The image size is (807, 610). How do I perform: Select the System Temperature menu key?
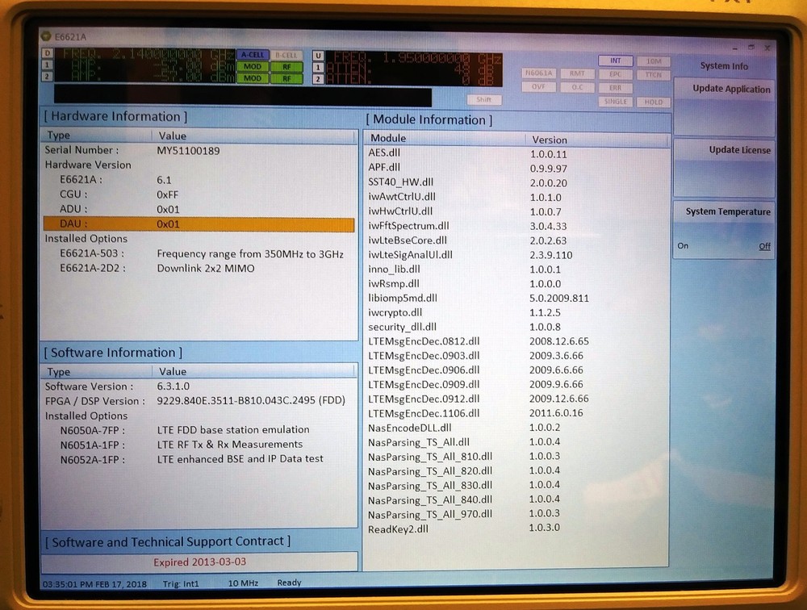tap(724, 229)
